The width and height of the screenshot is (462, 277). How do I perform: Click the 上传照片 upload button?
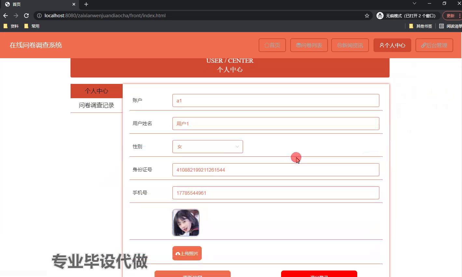point(187,253)
